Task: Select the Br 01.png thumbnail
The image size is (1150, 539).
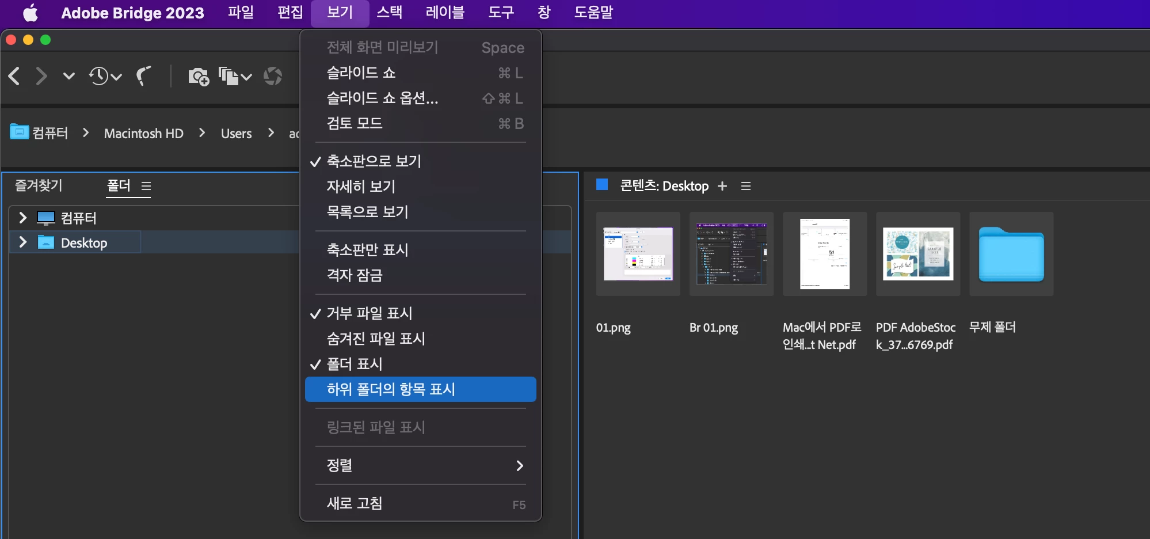Action: (x=732, y=254)
